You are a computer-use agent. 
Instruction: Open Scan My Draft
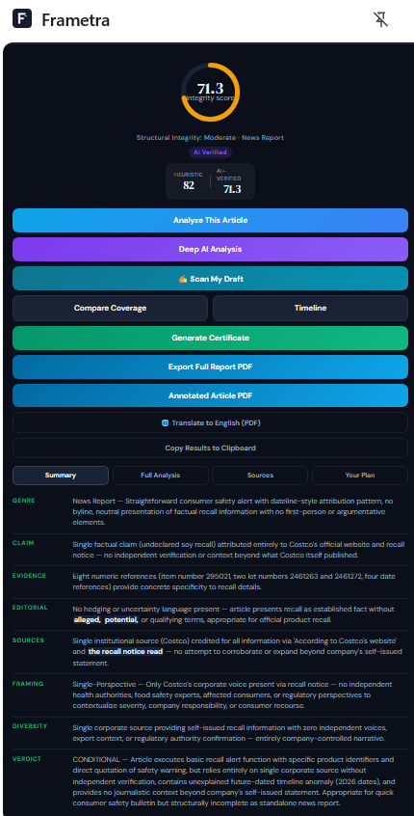pos(211,279)
